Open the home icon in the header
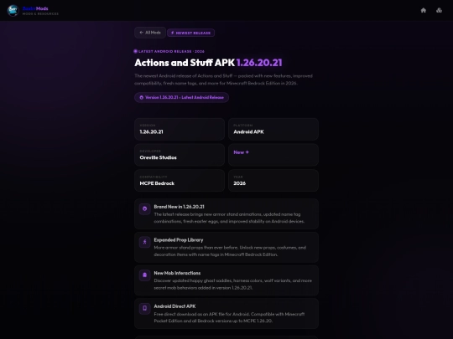This screenshot has height=339, width=453. (x=424, y=10)
